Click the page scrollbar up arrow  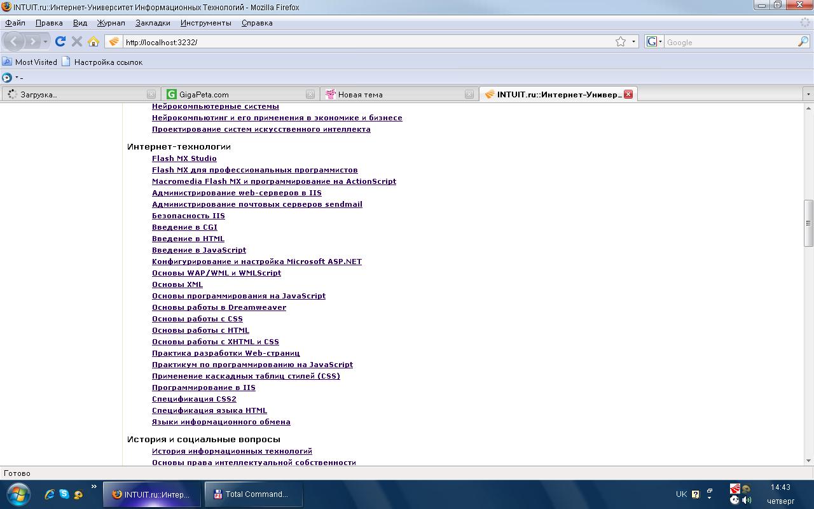pyautogui.click(x=808, y=108)
